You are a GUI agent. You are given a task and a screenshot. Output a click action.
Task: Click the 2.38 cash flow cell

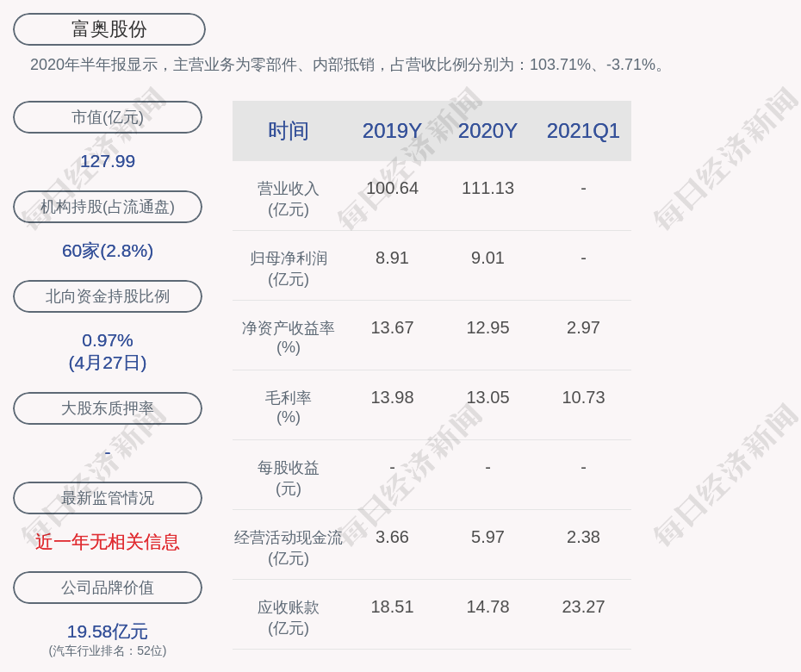click(583, 537)
